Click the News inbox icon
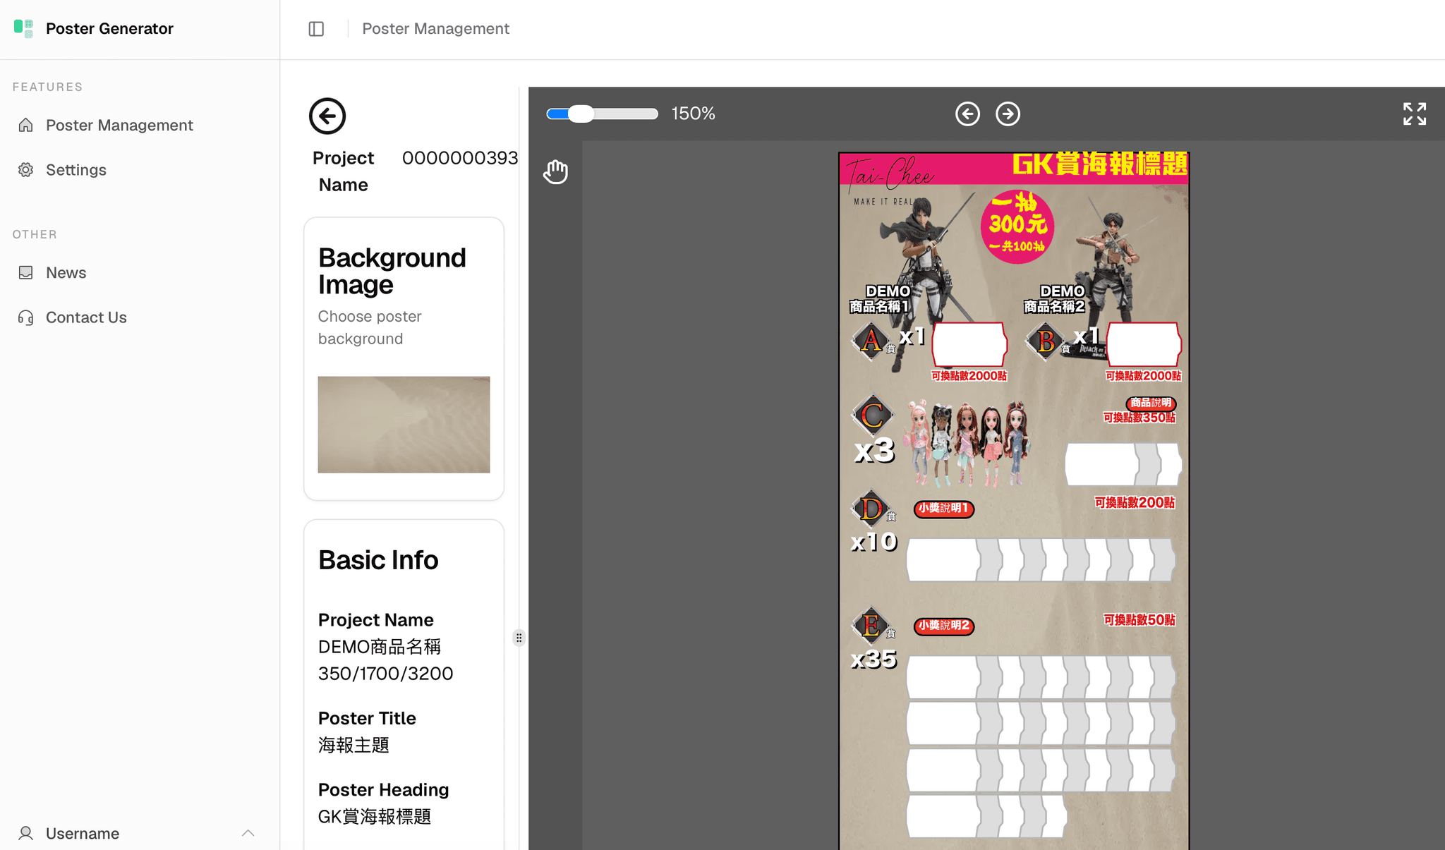 click(26, 272)
